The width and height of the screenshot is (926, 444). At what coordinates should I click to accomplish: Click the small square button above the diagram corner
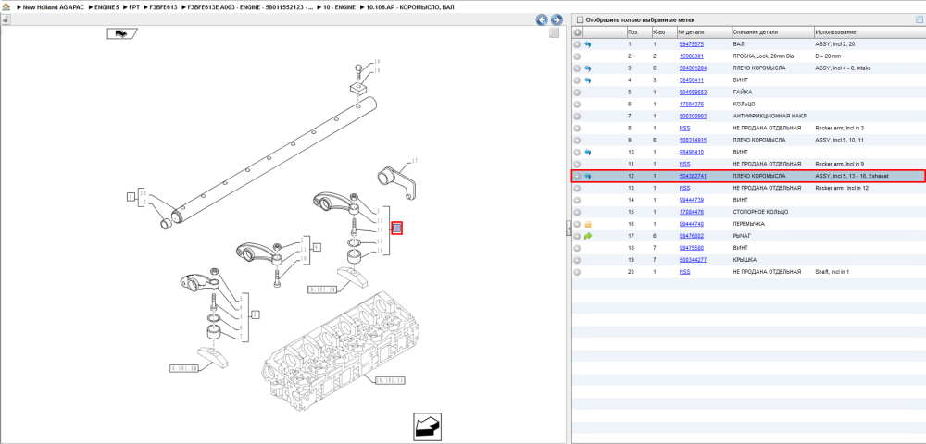point(554,33)
